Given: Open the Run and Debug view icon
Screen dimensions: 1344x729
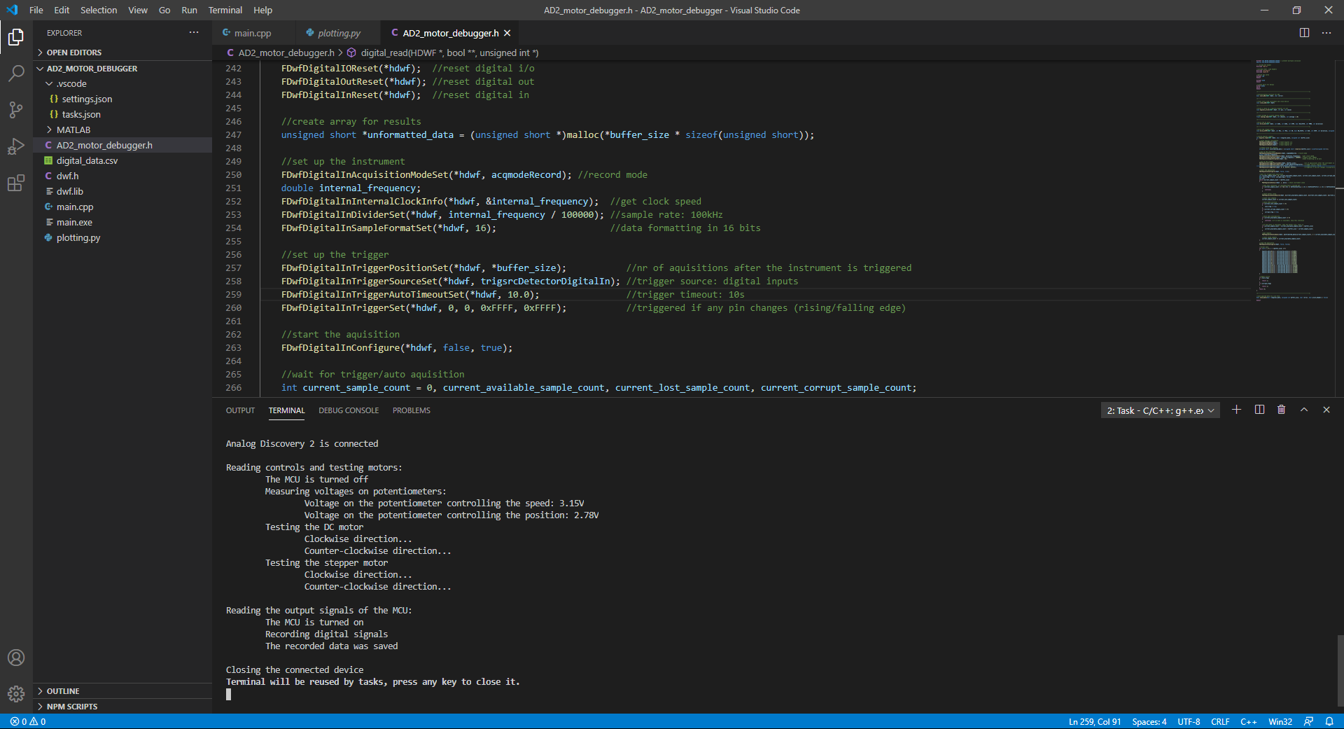Looking at the screenshot, I should [16, 146].
